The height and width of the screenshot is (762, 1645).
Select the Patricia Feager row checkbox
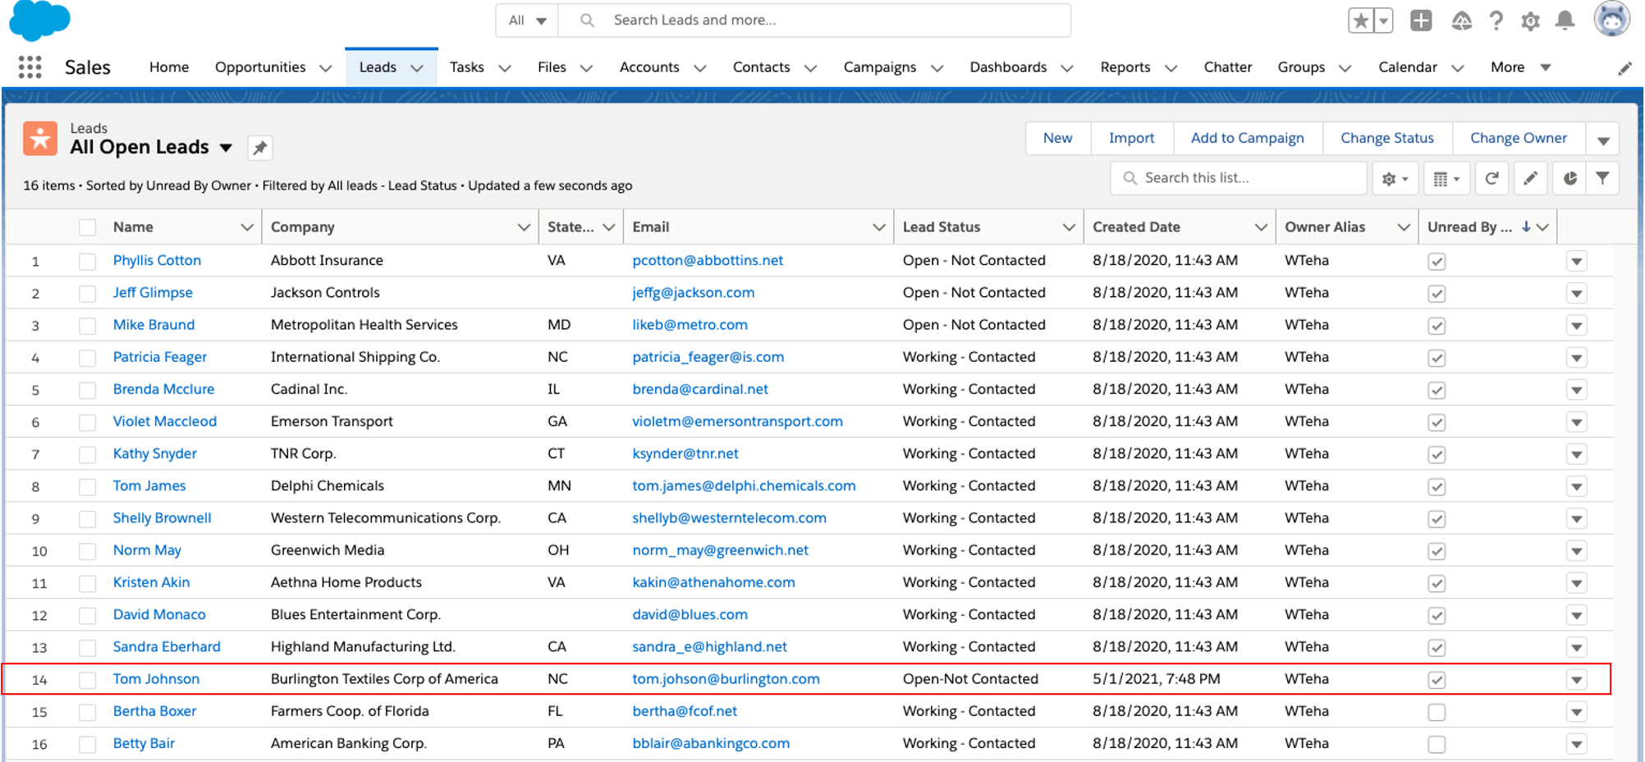tap(87, 358)
